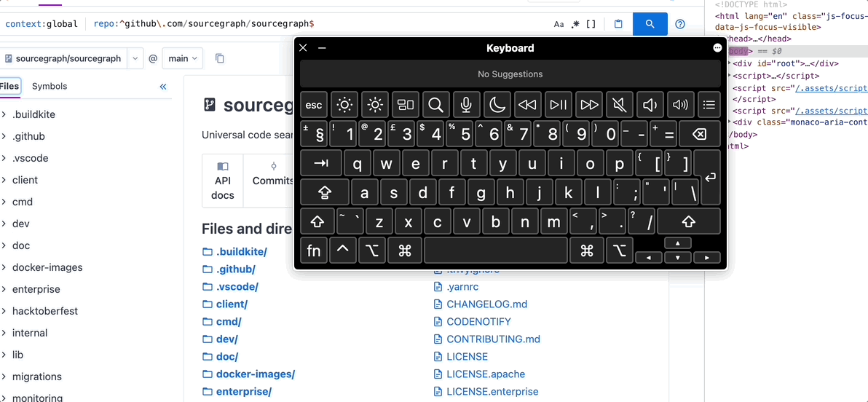
Task: Expand the cmd tree folder
Action: (x=4, y=202)
